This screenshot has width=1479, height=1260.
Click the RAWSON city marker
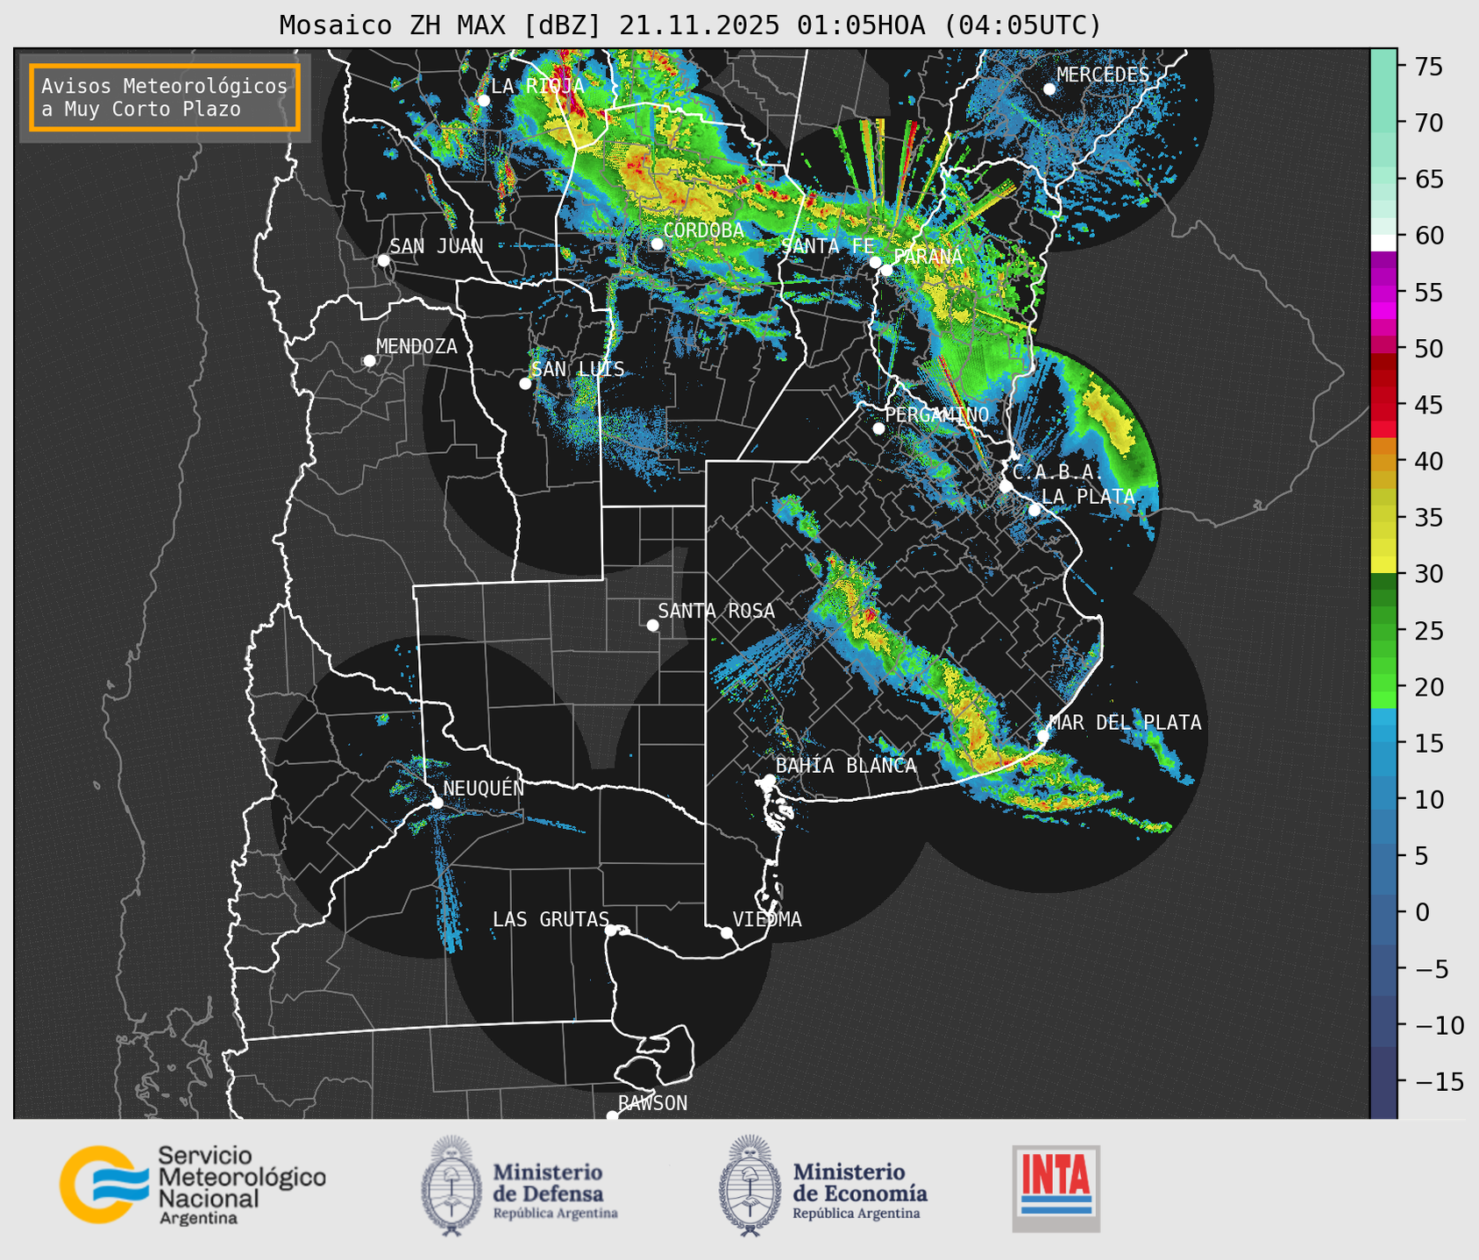coord(612,1116)
